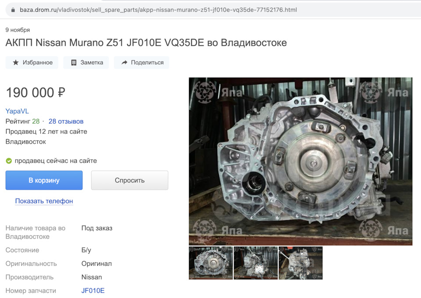This screenshot has height=298, width=421.
Task: Click the АКПП Nissan Murano listing title
Action: coord(146,43)
